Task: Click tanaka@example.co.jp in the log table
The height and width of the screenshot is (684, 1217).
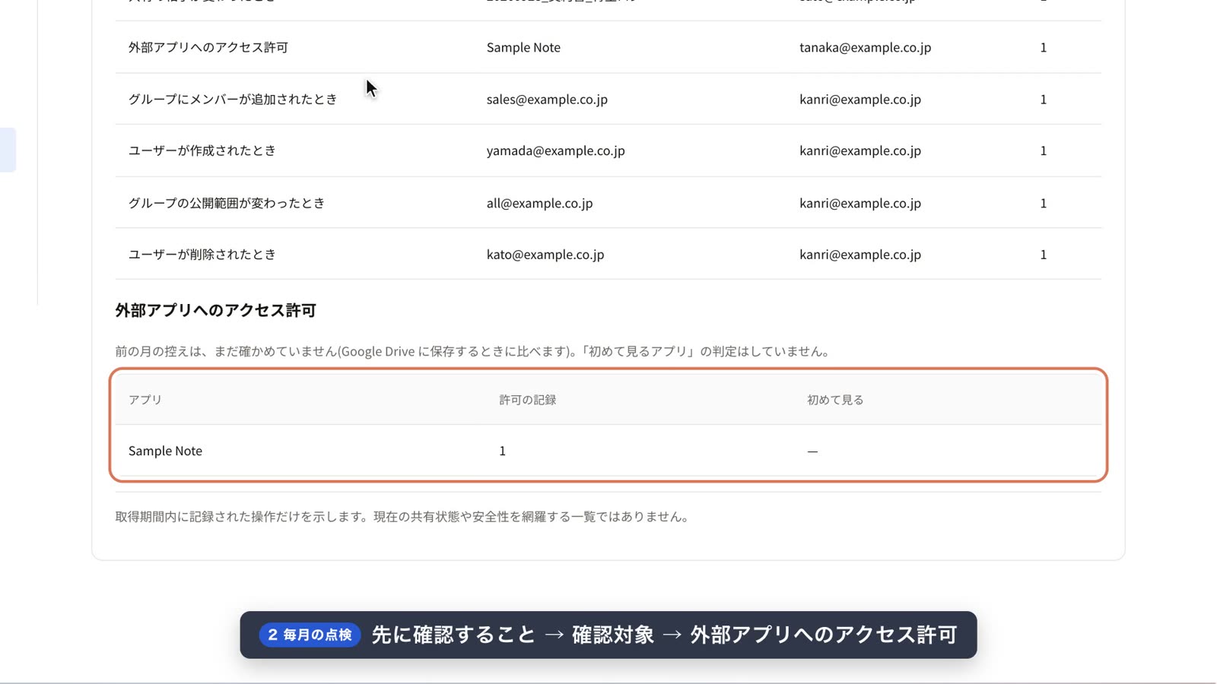Action: coord(865,47)
